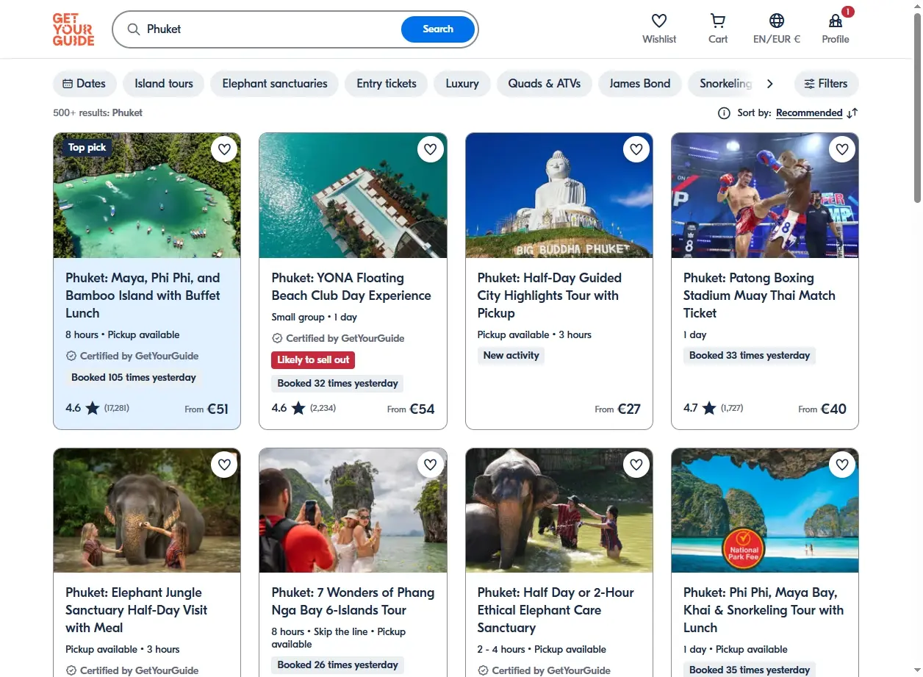Click Certified badge icon on Maya, Phi Phi card
The width and height of the screenshot is (923, 677).
coord(71,356)
